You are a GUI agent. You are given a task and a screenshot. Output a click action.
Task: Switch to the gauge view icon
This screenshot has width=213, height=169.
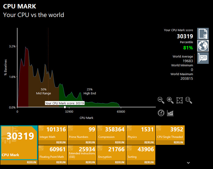161,113
